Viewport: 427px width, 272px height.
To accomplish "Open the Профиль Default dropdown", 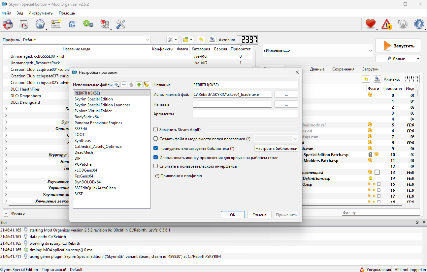I will pos(86,40).
